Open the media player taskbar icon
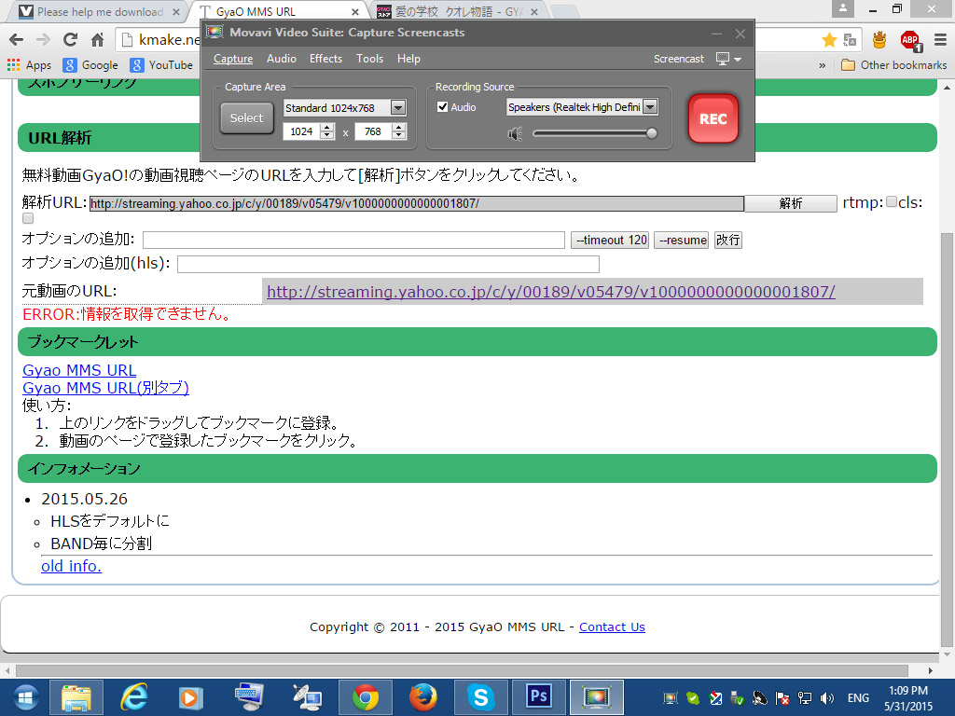The height and width of the screenshot is (716, 955). (x=190, y=697)
